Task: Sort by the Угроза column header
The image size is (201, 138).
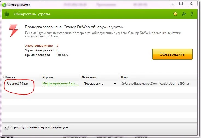Action: (x=61, y=77)
